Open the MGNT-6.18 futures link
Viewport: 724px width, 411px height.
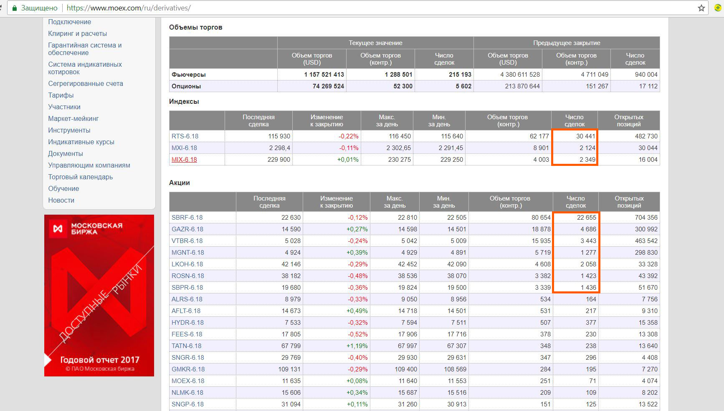click(188, 252)
